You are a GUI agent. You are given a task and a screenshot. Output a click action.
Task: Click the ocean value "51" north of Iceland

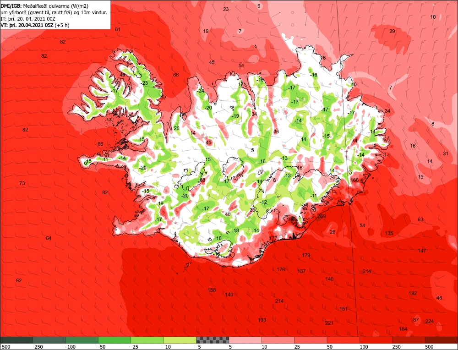tap(241, 66)
